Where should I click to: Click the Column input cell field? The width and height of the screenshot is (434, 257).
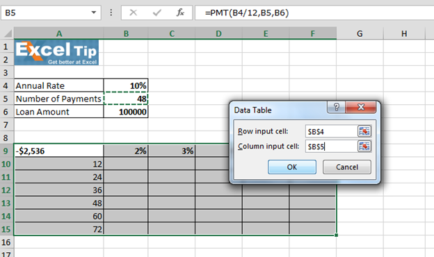(332, 146)
